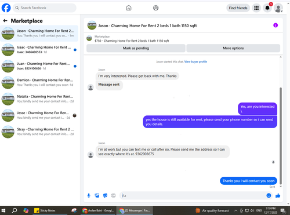Open Windows taskbar search
The width and height of the screenshot is (290, 215).
[x=14, y=210]
